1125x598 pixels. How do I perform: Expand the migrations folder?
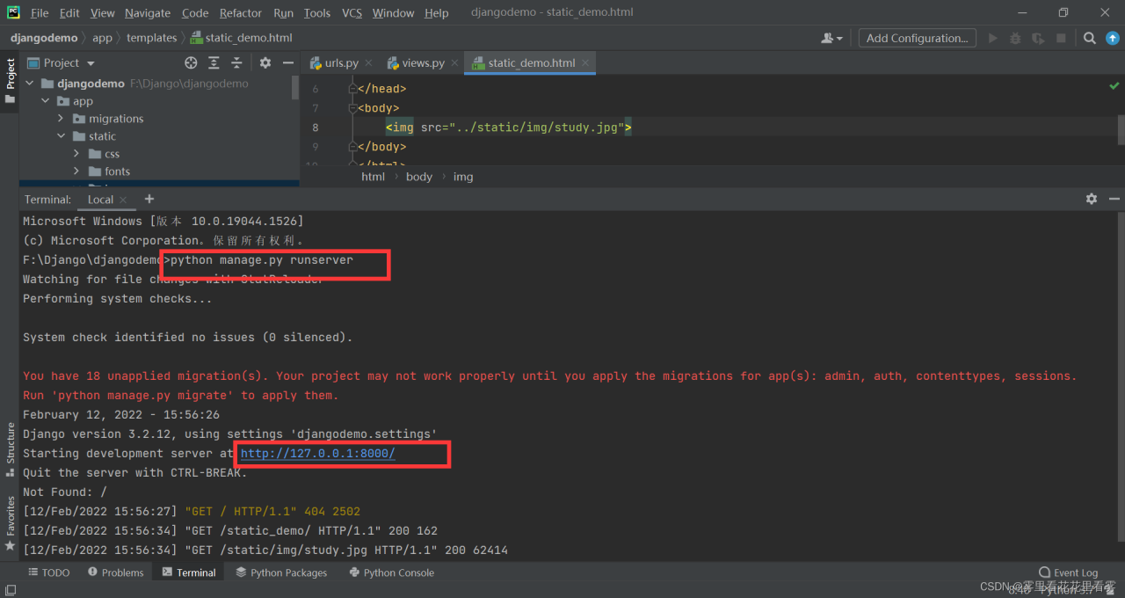(x=61, y=119)
